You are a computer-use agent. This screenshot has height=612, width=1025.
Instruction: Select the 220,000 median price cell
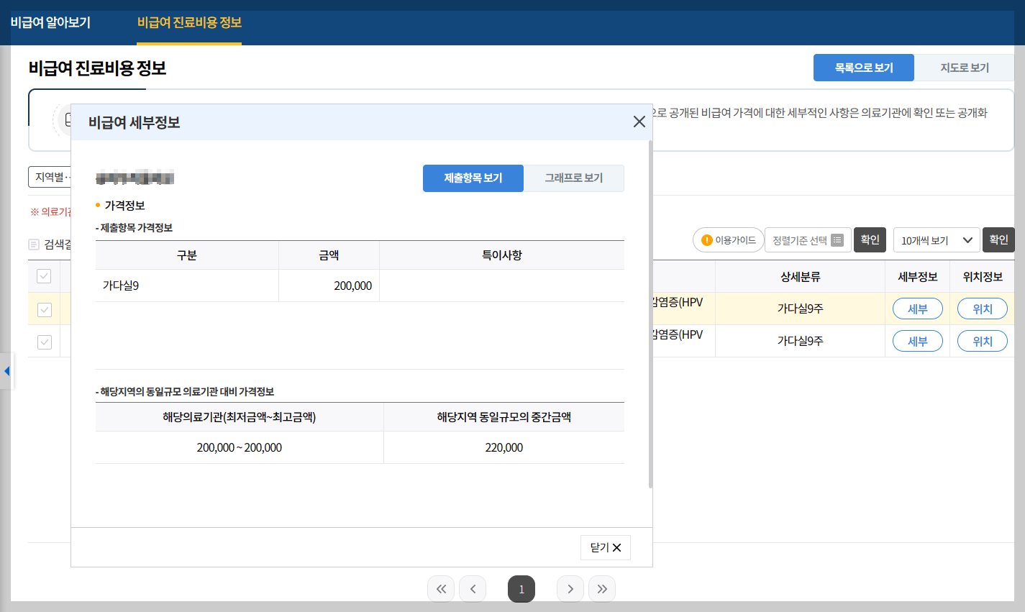(504, 447)
